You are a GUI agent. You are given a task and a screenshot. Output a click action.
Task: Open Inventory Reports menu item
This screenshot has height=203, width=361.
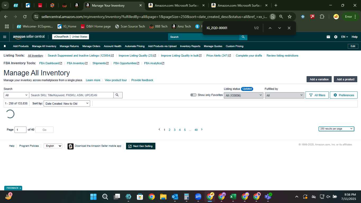pos(190,46)
